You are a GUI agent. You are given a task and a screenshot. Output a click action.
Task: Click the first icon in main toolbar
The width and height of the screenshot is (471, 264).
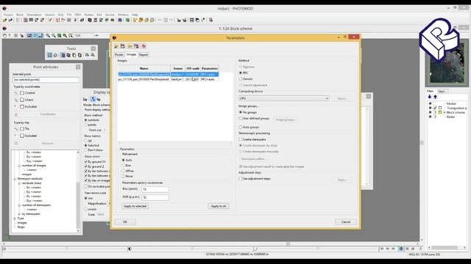(4, 20)
